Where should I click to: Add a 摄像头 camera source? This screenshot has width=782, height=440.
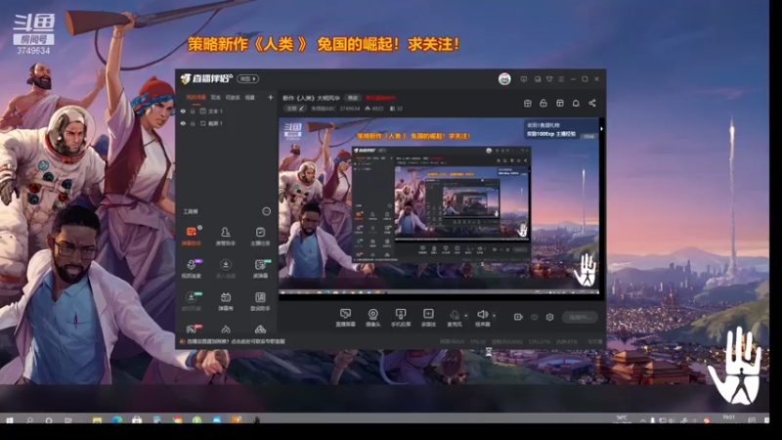373,317
